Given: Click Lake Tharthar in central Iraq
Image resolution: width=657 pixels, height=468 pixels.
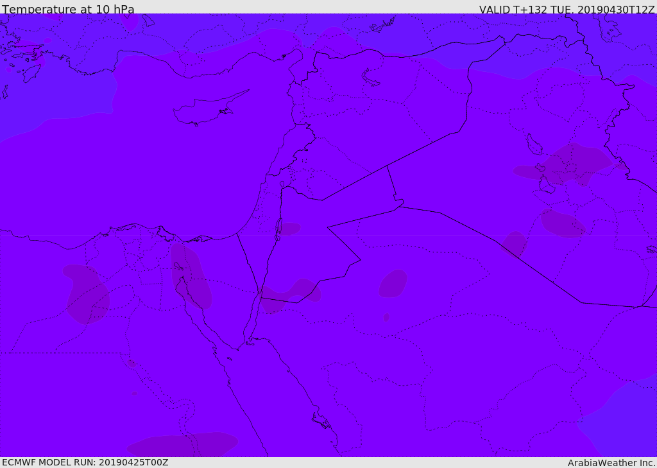Looking at the screenshot, I should coord(534,145).
